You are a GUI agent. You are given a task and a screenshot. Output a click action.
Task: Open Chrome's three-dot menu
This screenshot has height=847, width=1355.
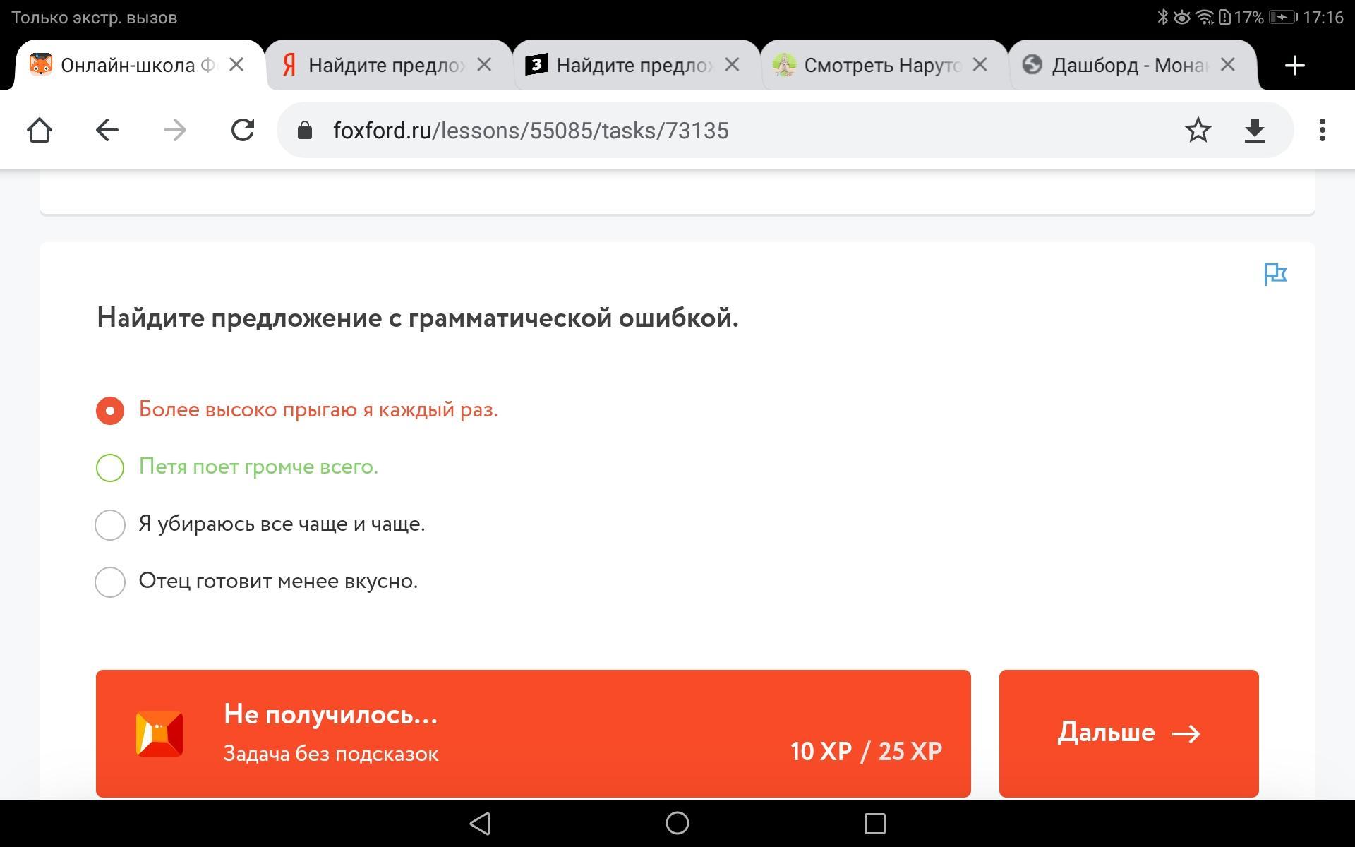pyautogui.click(x=1322, y=130)
